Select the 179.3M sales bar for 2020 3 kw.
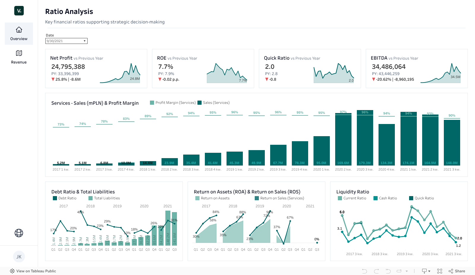 [x=365, y=138]
